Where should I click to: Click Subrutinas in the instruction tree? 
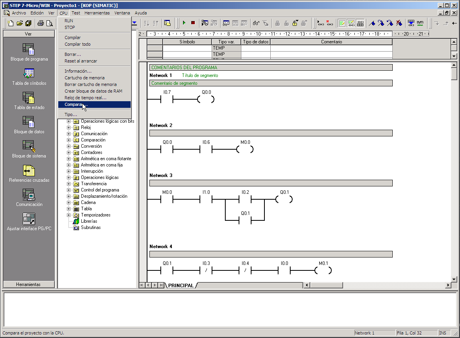pyautogui.click(x=91, y=227)
